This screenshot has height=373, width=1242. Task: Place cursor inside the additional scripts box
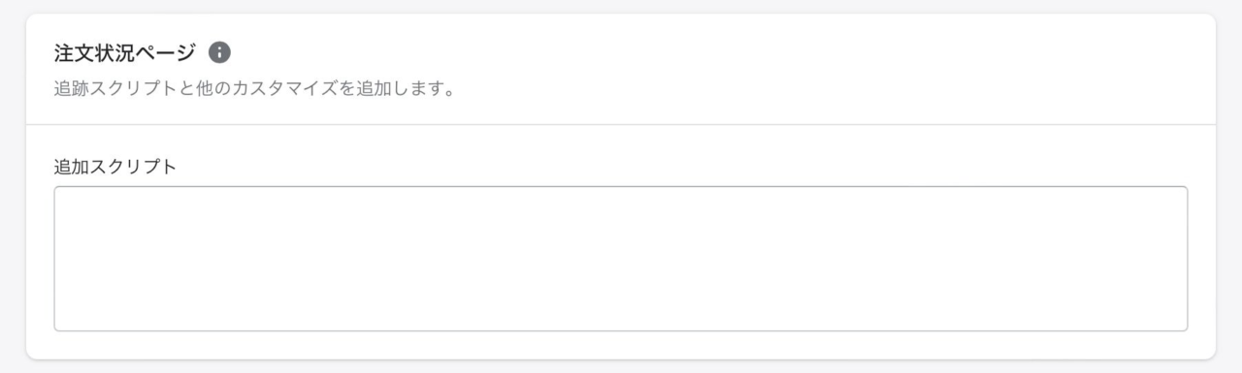(621, 259)
